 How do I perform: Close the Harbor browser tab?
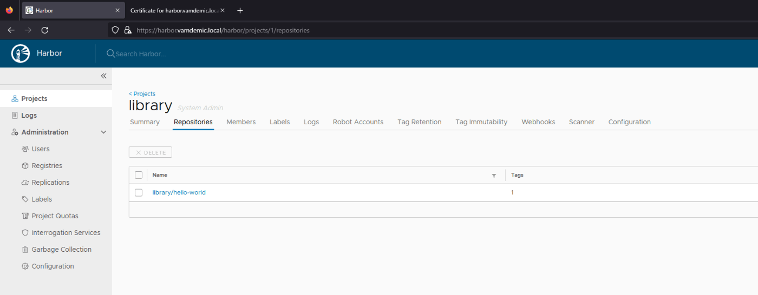[117, 10]
